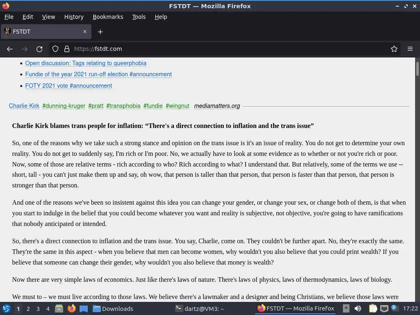Image resolution: width=420 pixels, height=315 pixels.
Task: Open the Bookmarks menu
Action: pyautogui.click(x=108, y=17)
